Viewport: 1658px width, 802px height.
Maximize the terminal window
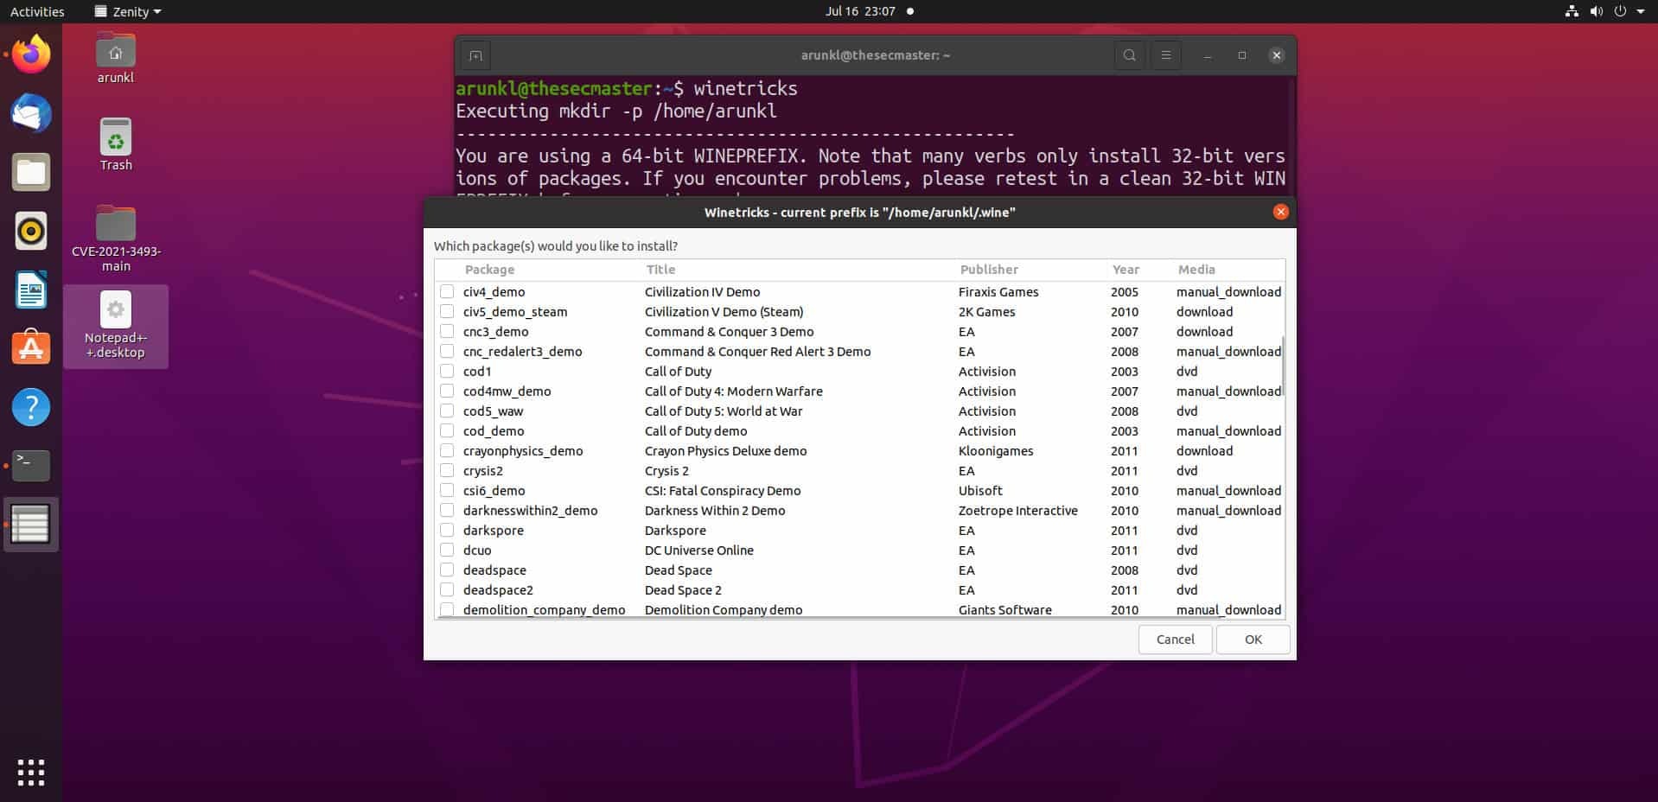click(1242, 55)
